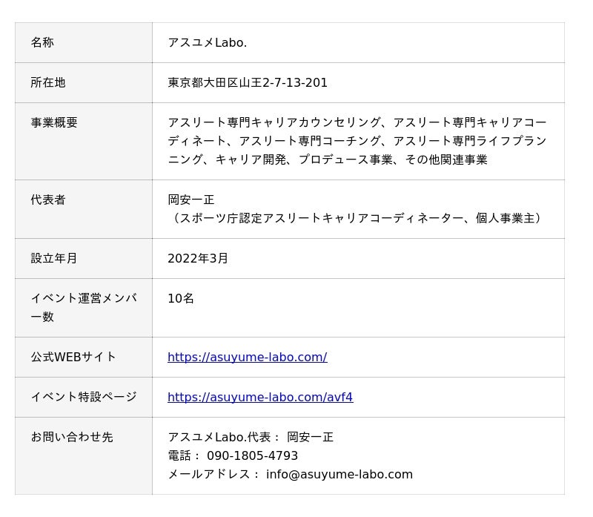This screenshot has height=517, width=593.
Task: Click the 設立年月 row label
Action: click(x=53, y=258)
